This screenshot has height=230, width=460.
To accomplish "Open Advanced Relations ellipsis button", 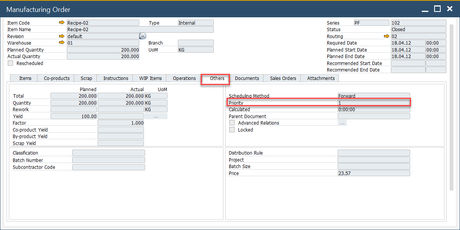I will point(342,123).
